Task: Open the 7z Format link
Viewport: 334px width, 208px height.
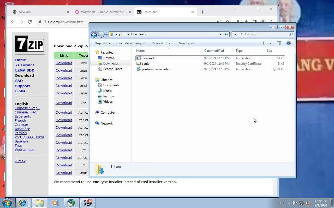Action: click(x=25, y=65)
